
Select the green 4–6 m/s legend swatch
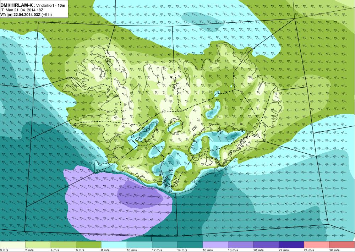(64, 245)
